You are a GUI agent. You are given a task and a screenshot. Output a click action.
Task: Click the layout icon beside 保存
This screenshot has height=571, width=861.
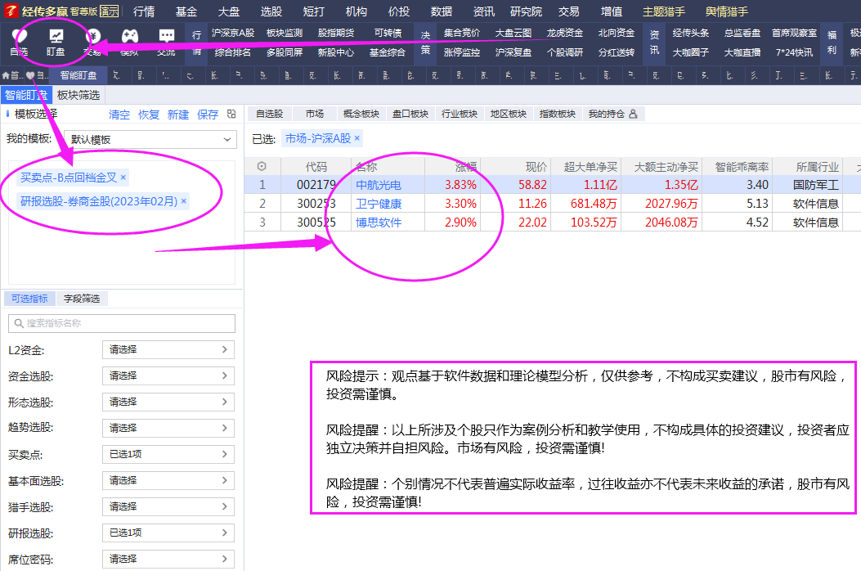pyautogui.click(x=231, y=114)
